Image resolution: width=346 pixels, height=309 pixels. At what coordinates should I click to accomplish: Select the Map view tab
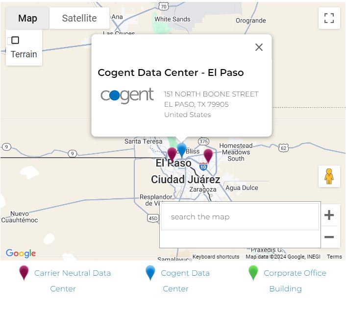pos(27,18)
